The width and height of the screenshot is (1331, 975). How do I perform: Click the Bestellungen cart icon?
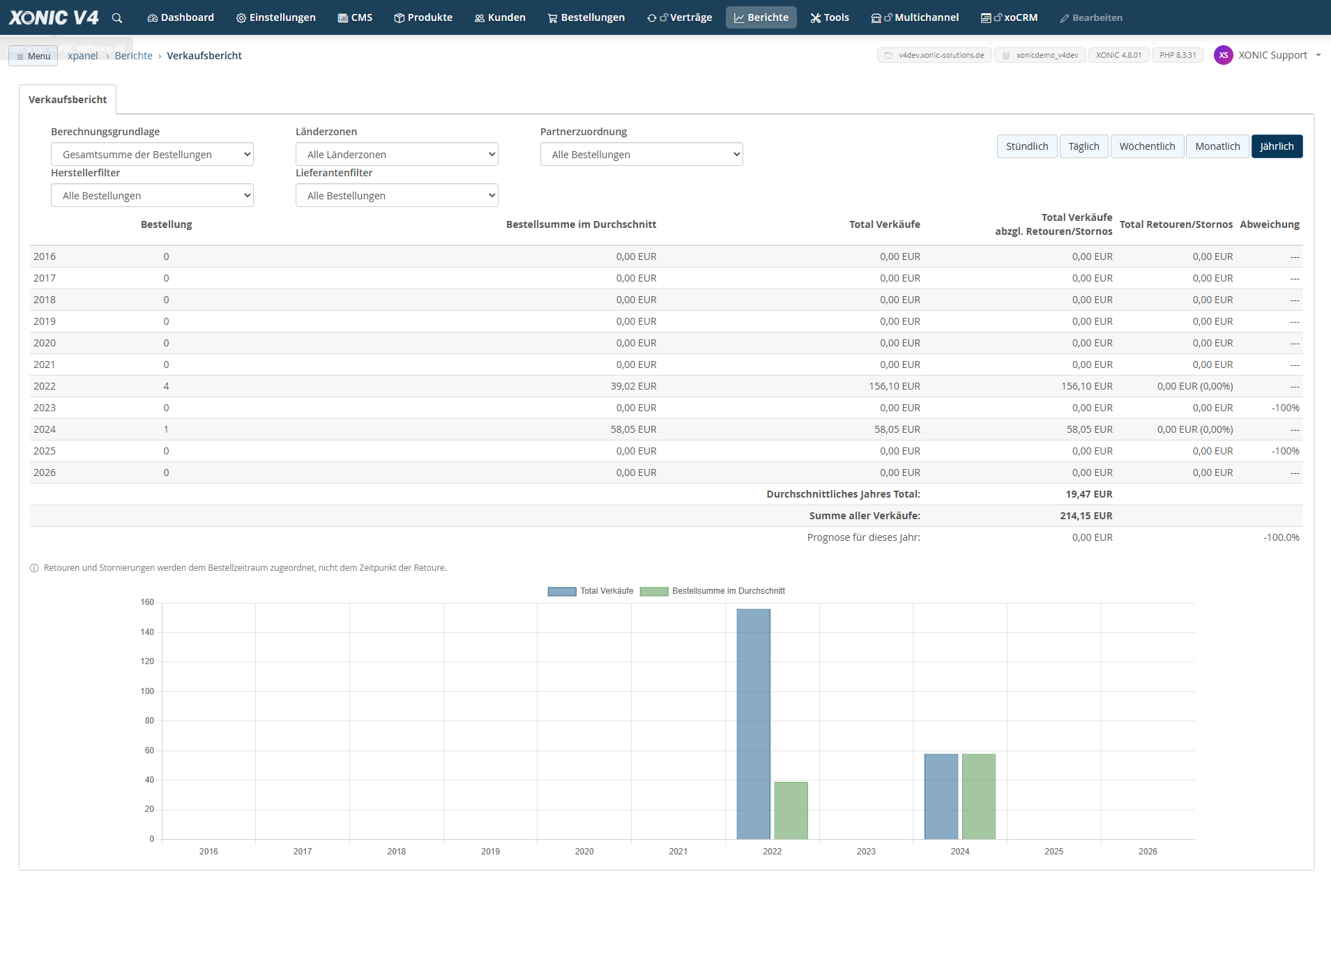552,18
